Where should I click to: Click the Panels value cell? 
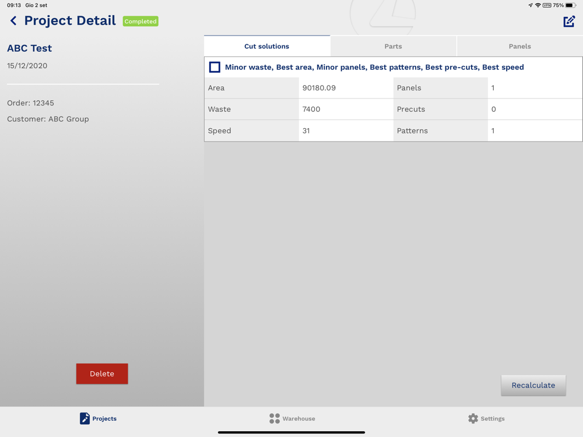[x=535, y=88]
